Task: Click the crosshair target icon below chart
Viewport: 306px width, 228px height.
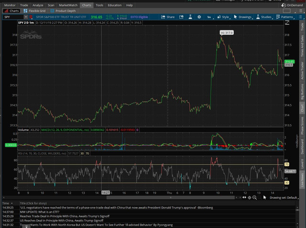Action: pos(250,197)
